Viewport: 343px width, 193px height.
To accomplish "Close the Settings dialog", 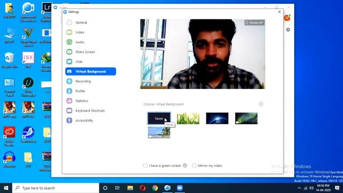I will [x=279, y=12].
